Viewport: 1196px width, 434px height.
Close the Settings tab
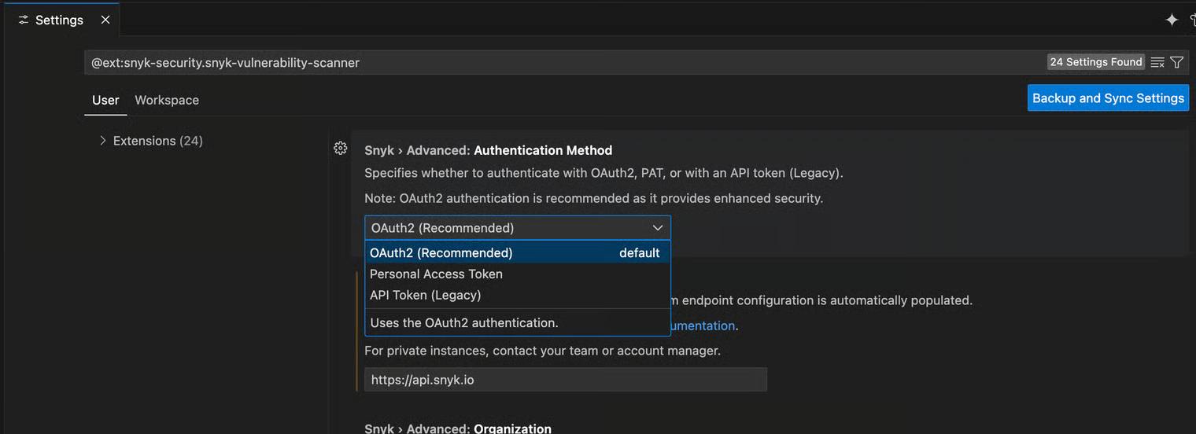click(x=105, y=20)
